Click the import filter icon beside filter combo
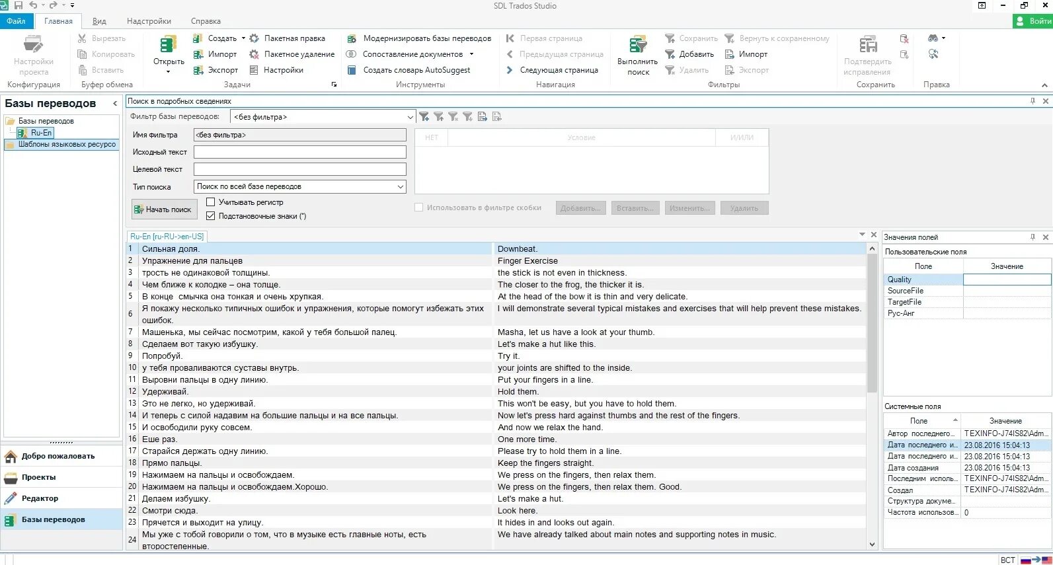This screenshot has height=565, width=1053. click(483, 117)
